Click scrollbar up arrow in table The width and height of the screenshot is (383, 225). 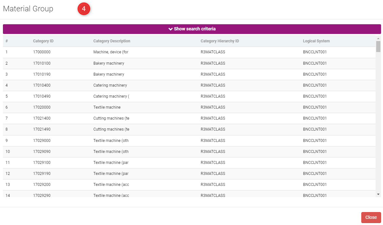pyautogui.click(x=378, y=38)
